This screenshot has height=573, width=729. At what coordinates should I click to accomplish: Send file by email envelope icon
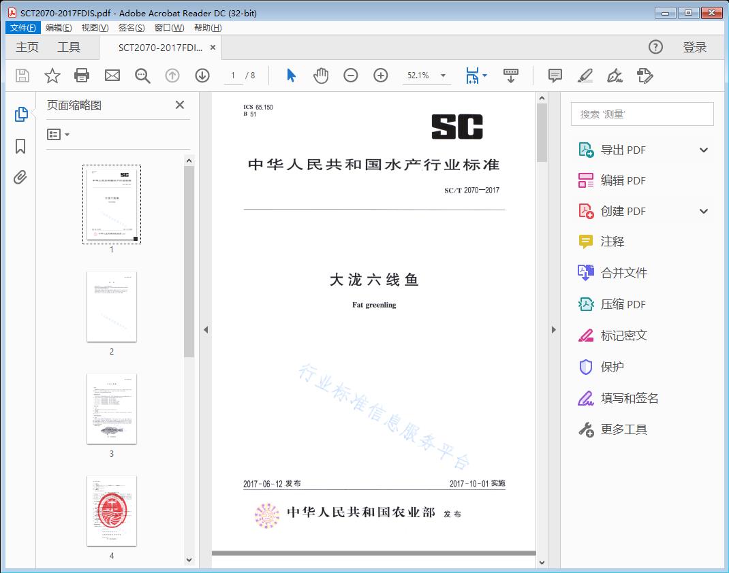(112, 76)
